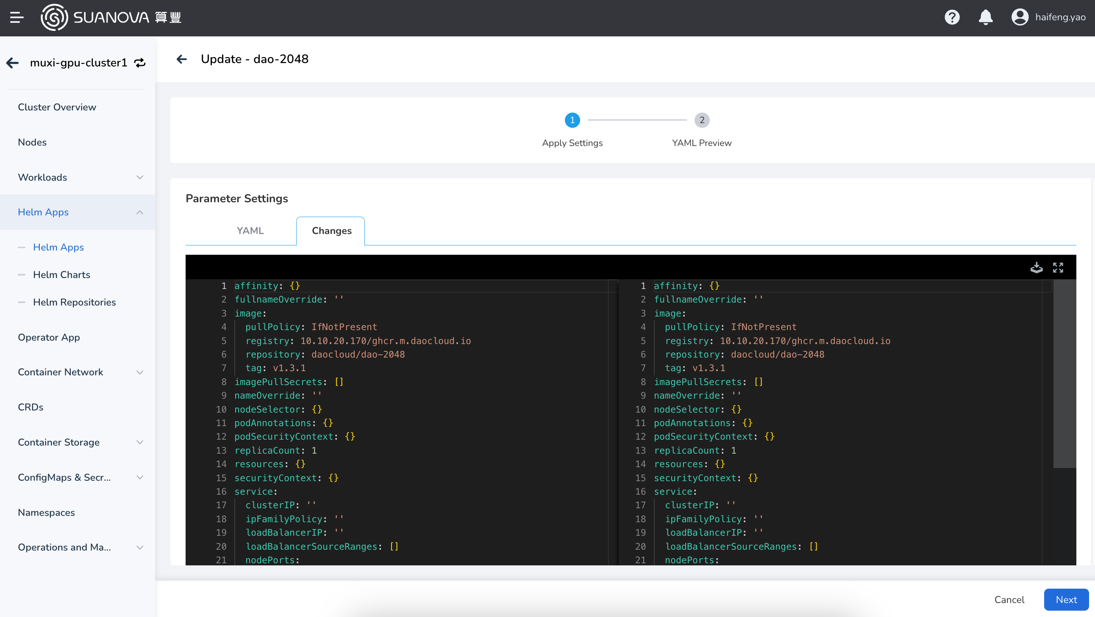Expand the diff editor to fullscreen

tap(1058, 267)
